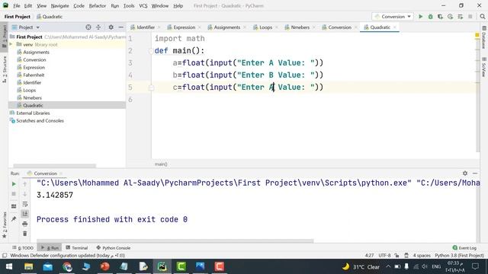Open the Event Log
Screen dimensions: 488x274
464,248
